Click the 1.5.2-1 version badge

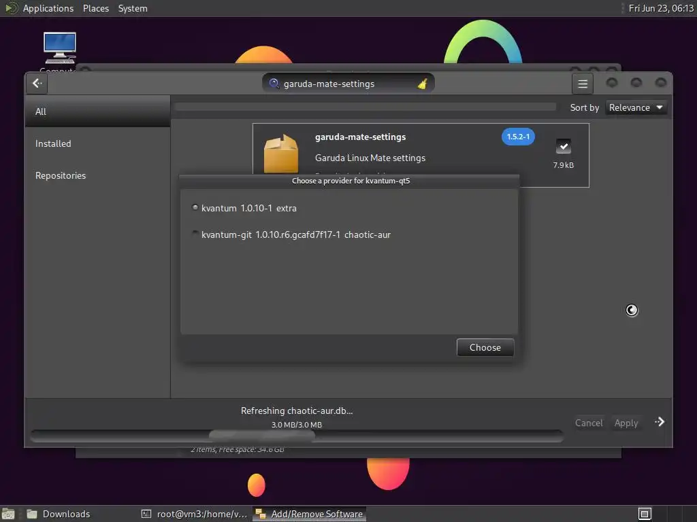[518, 137]
